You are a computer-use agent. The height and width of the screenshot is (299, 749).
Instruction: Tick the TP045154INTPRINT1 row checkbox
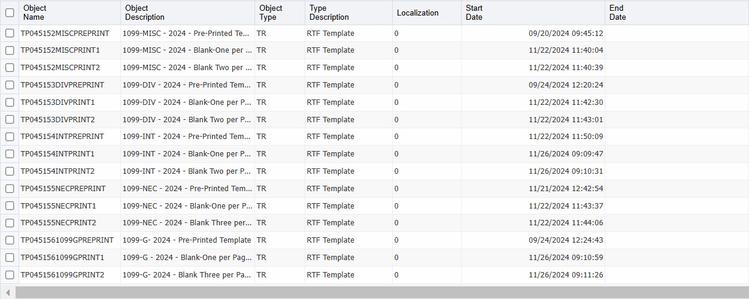[10, 154]
